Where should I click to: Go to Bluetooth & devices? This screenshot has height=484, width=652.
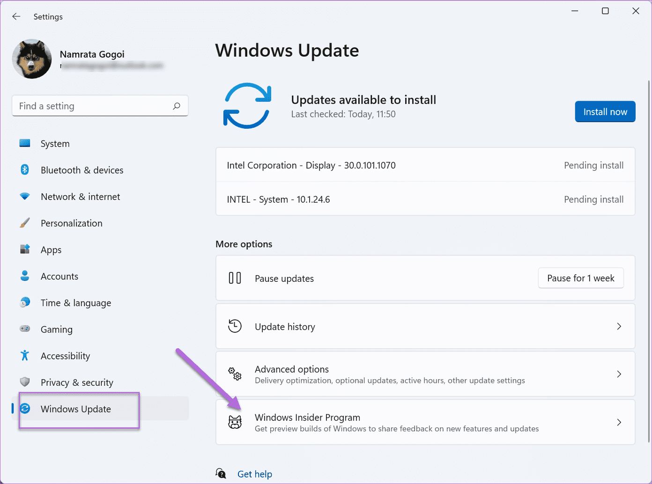pyautogui.click(x=100, y=170)
